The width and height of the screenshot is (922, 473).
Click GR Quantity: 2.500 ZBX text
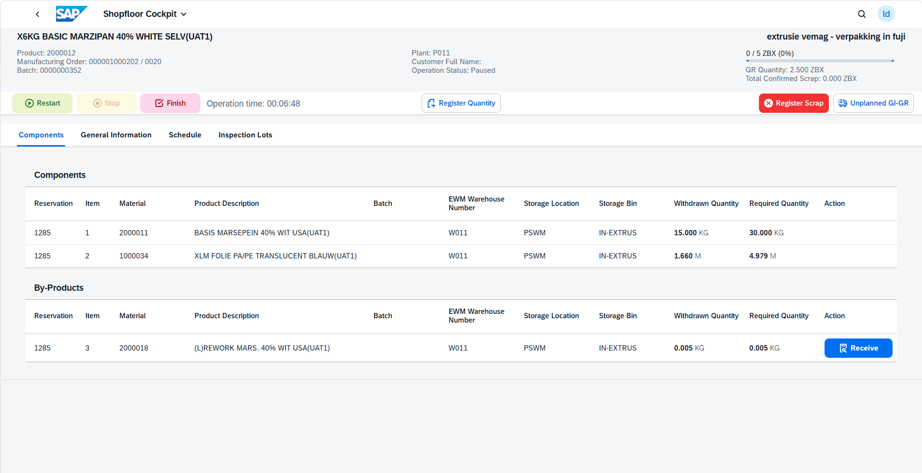tap(784, 70)
